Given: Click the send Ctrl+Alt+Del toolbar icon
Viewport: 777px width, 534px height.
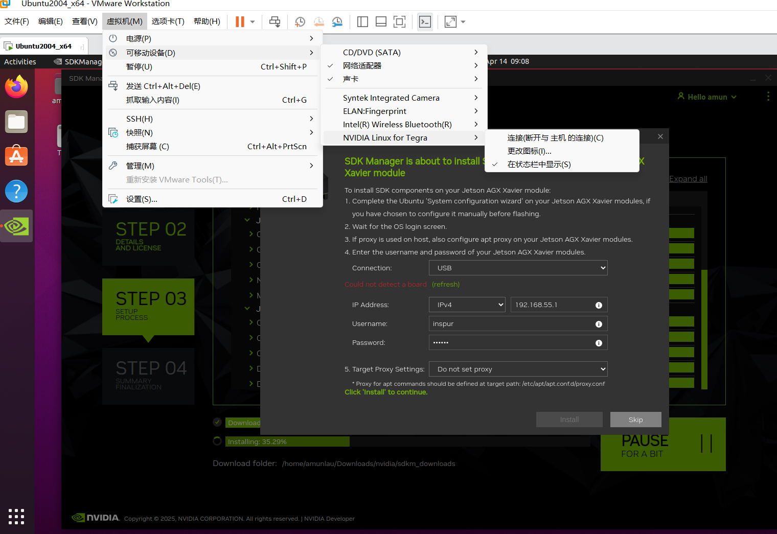Looking at the screenshot, I should coord(275,21).
